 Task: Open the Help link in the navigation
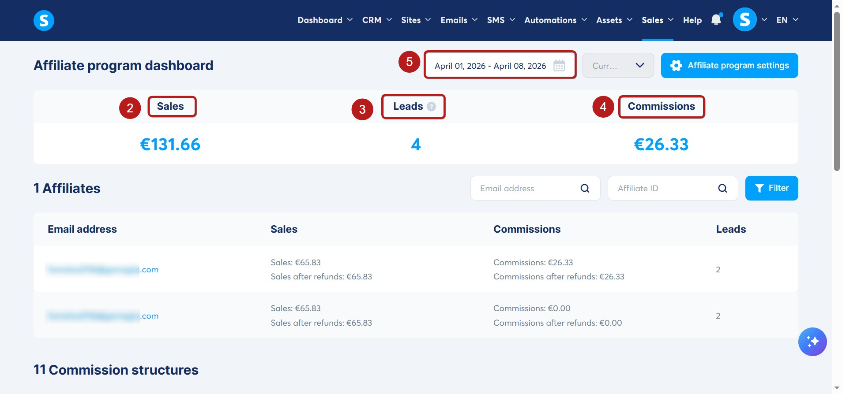coord(692,20)
